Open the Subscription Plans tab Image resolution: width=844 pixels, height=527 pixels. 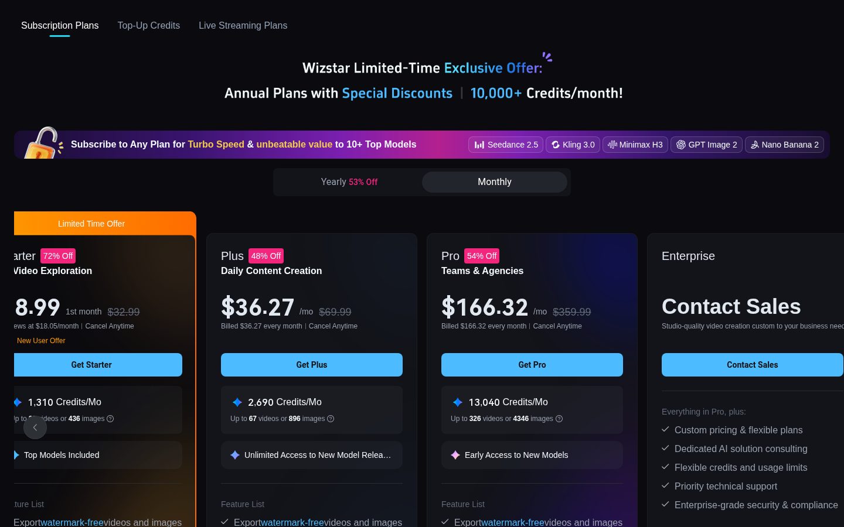[x=60, y=26]
